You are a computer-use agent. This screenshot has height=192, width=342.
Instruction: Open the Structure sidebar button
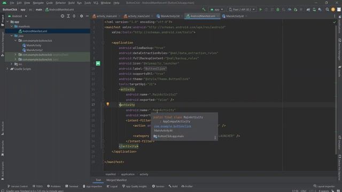click(x=3, y=129)
